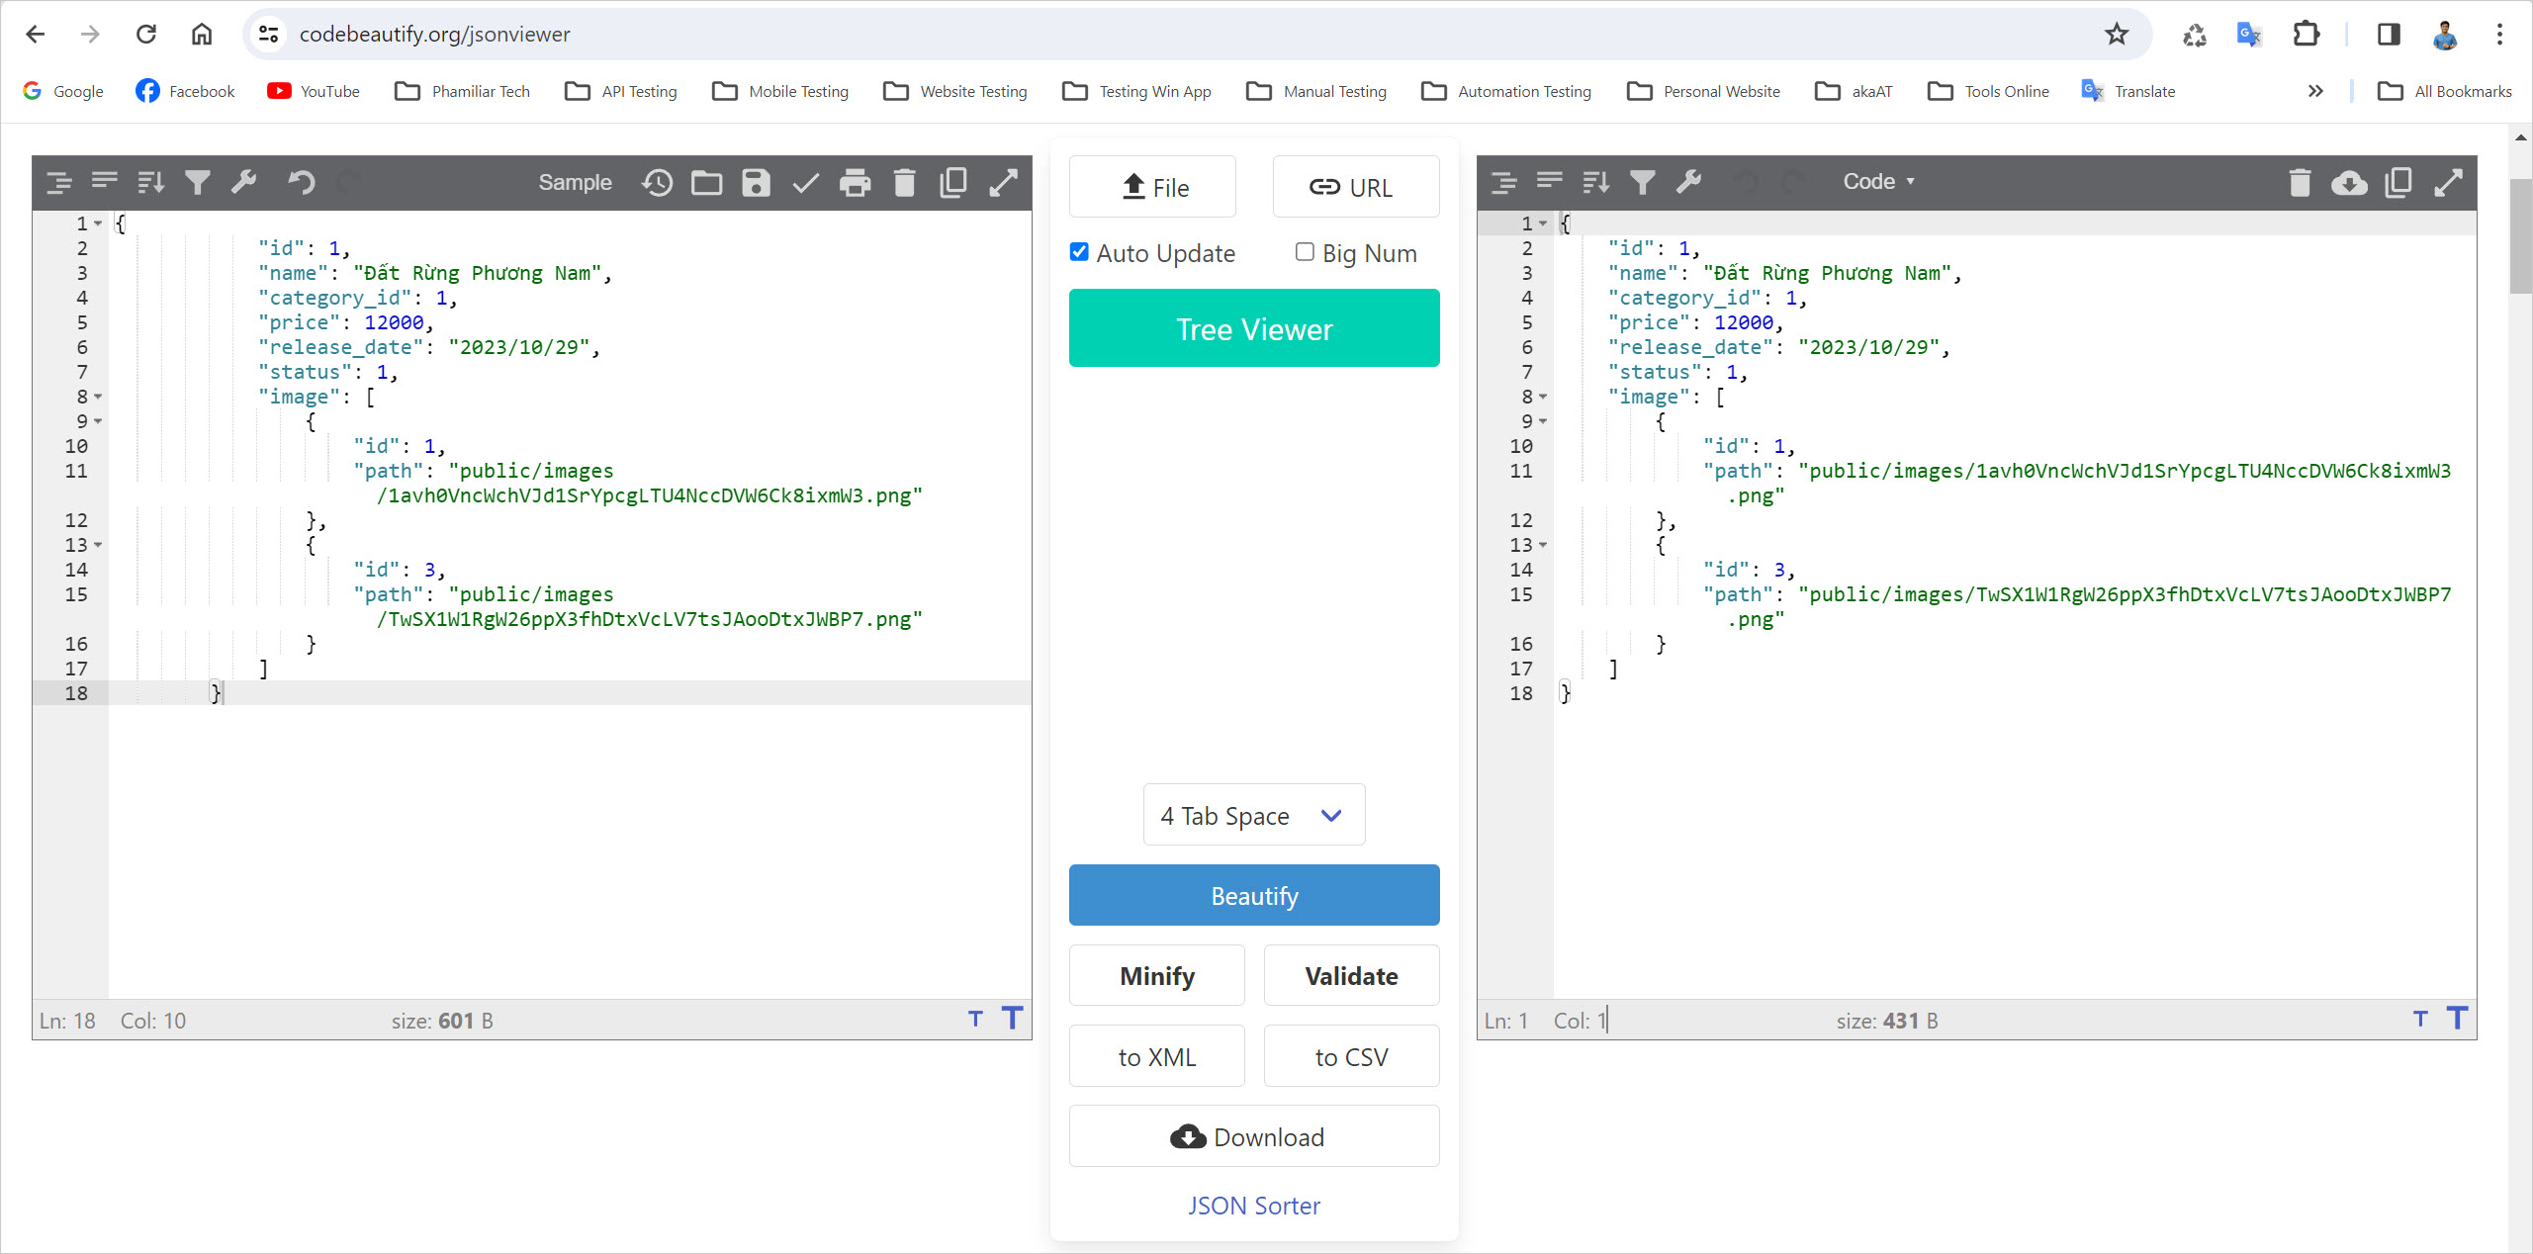Open YouTube bookmark
This screenshot has width=2533, height=1254.
coord(314,91)
